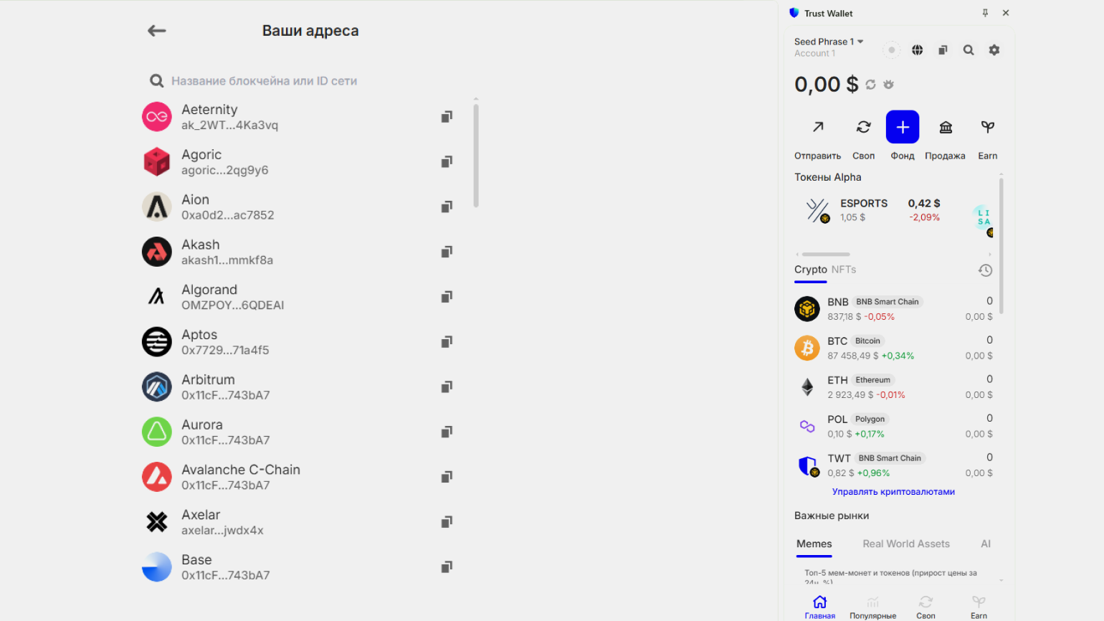The height and width of the screenshot is (621, 1104).
Task: Refresh the wallet balance
Action: (870, 85)
